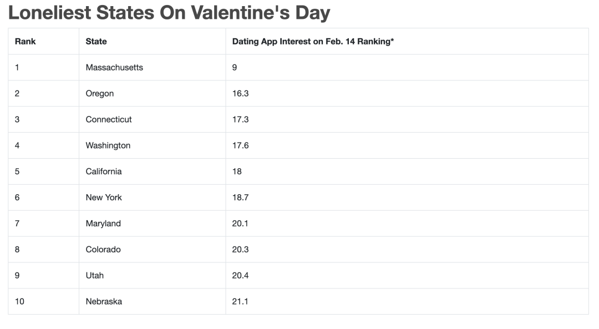Click the Connecticut table cell
The image size is (599, 329).
[109, 119]
